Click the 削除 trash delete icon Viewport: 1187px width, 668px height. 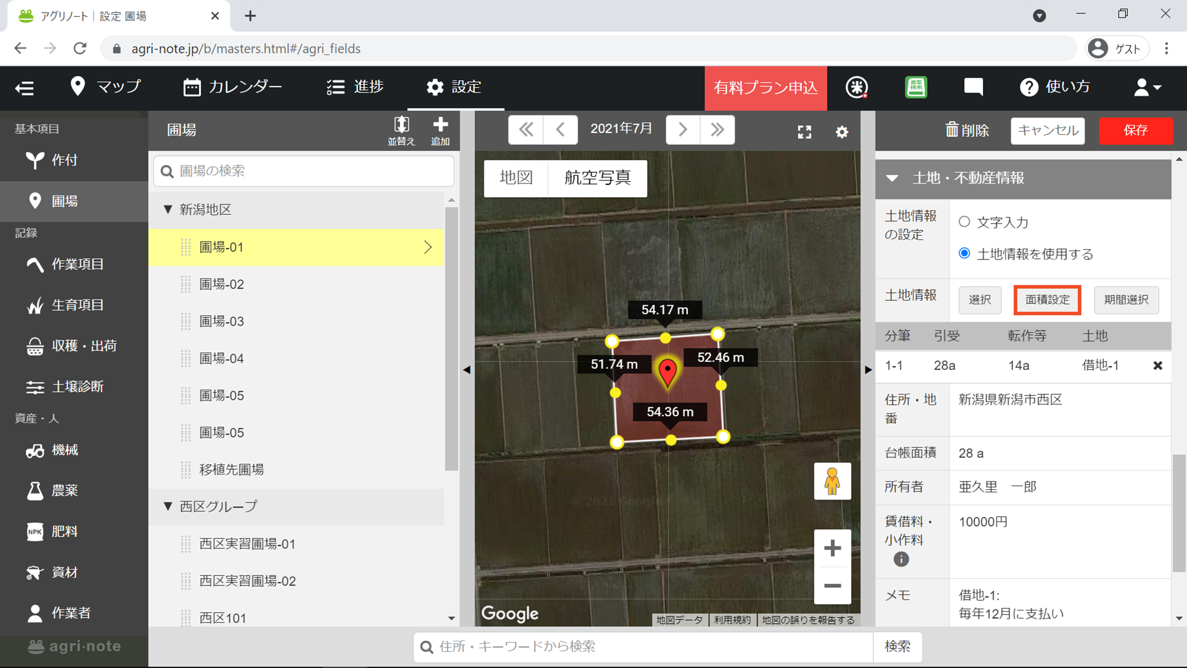967,130
